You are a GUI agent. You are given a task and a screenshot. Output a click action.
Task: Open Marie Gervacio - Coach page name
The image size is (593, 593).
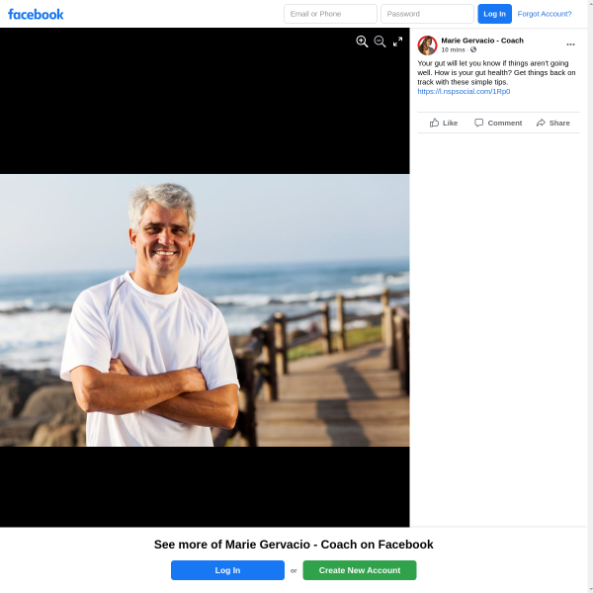[x=482, y=41]
